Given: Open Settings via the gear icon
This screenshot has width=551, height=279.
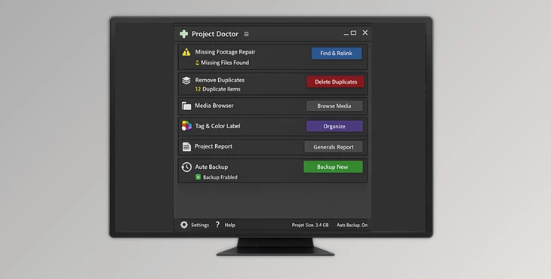Looking at the screenshot, I should (x=184, y=225).
